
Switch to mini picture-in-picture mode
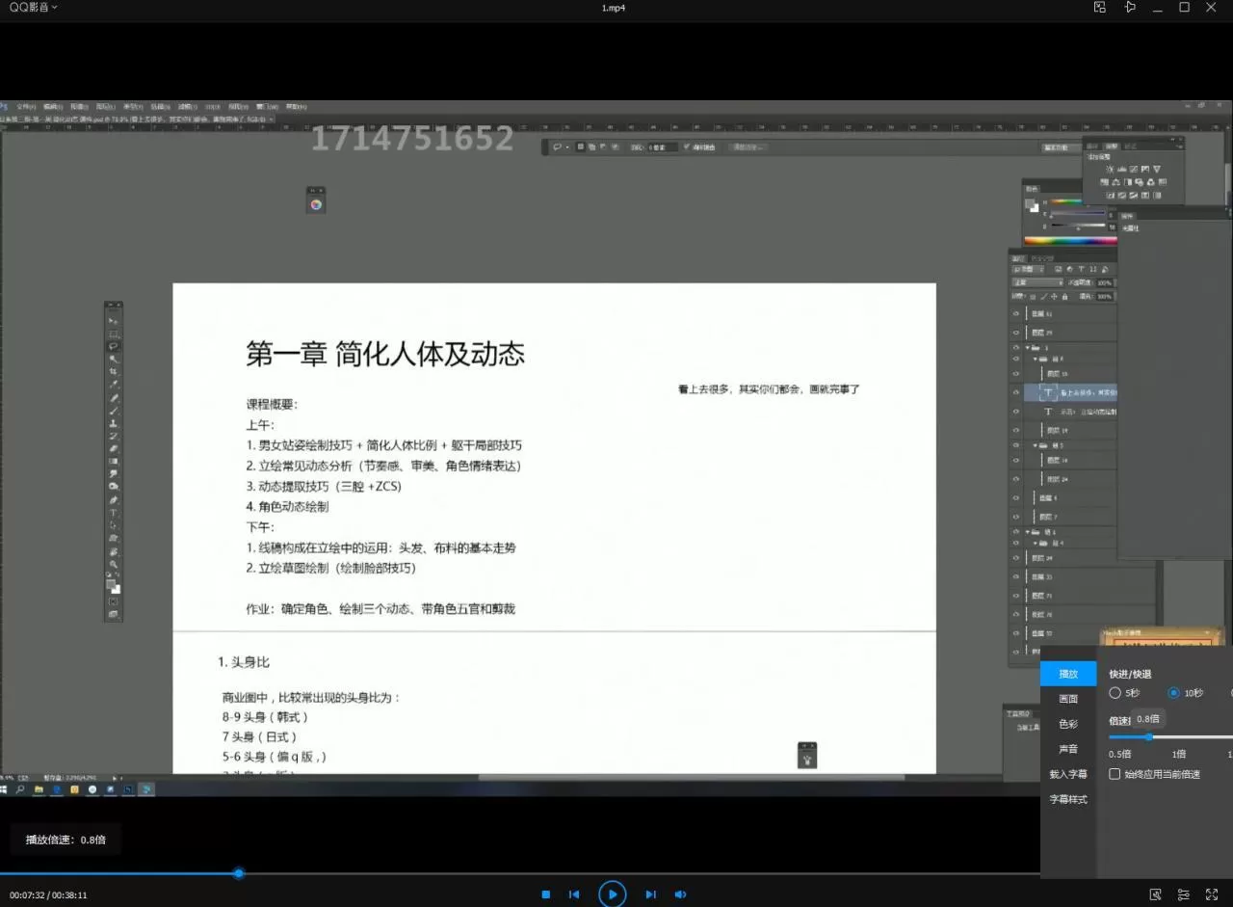[1100, 8]
